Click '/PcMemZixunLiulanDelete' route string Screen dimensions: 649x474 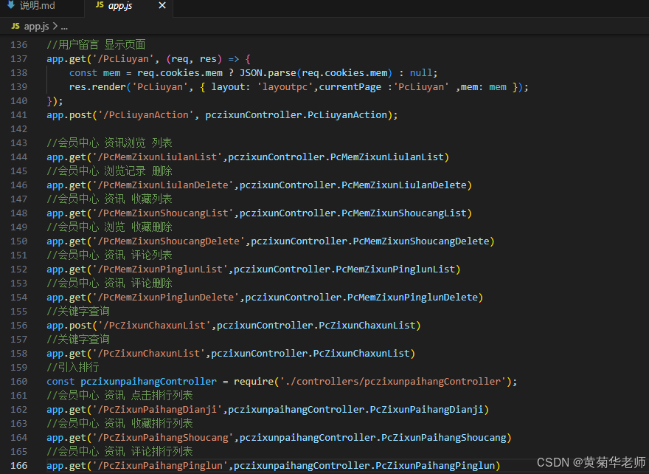(163, 185)
